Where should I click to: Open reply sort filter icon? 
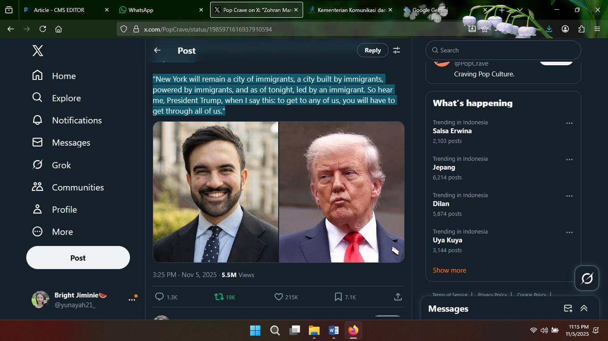point(397,50)
